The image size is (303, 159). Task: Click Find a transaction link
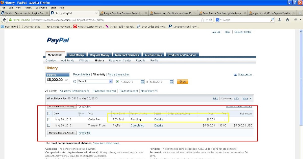[x=119, y=75]
